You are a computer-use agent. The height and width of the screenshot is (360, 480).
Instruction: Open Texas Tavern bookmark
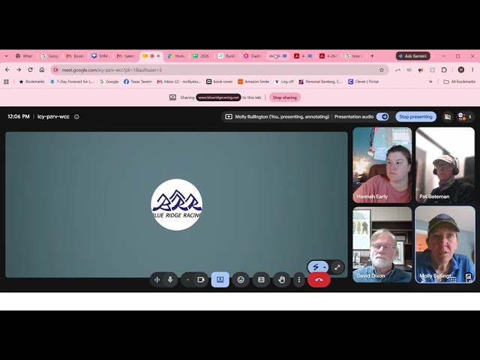pos(138,82)
